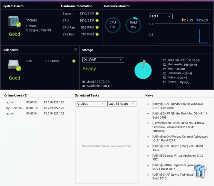
Task: Click the teal Available legend square
Action: coord(84,86)
